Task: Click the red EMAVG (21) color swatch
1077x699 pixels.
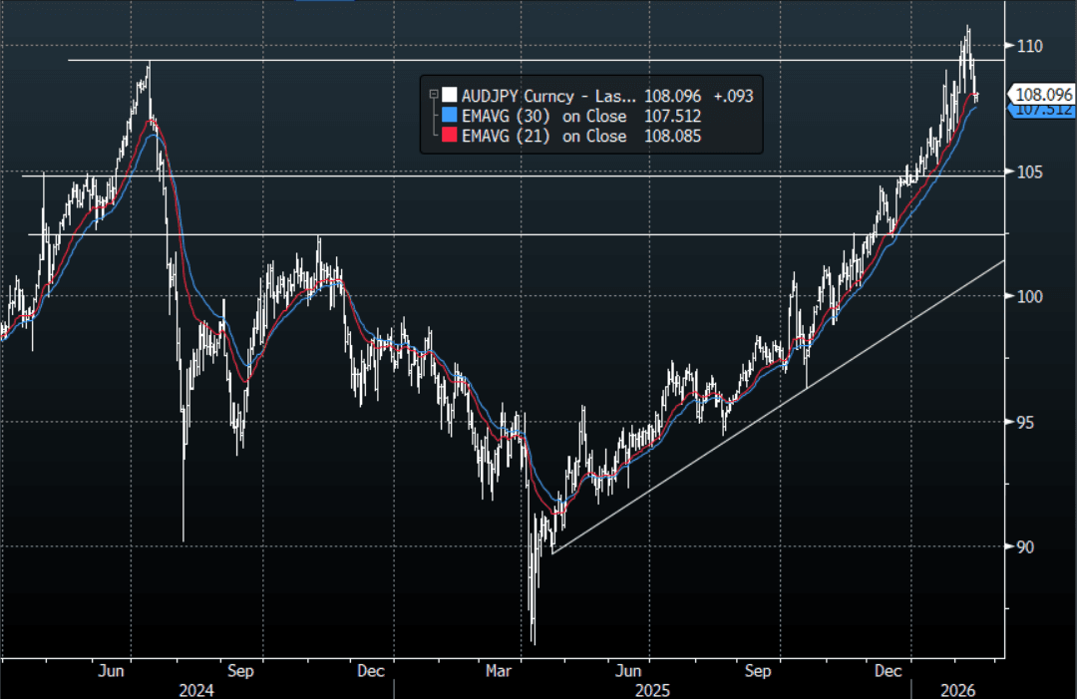Action: tap(451, 136)
